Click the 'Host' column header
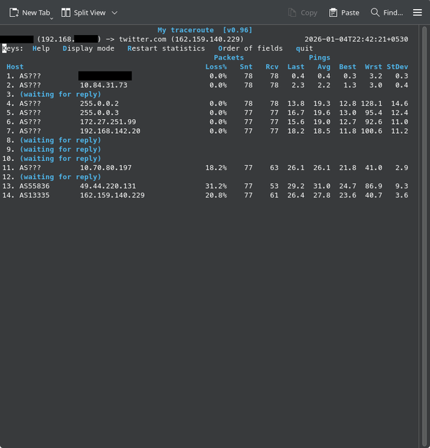Viewport: 430px width, 448px height. (x=15, y=67)
